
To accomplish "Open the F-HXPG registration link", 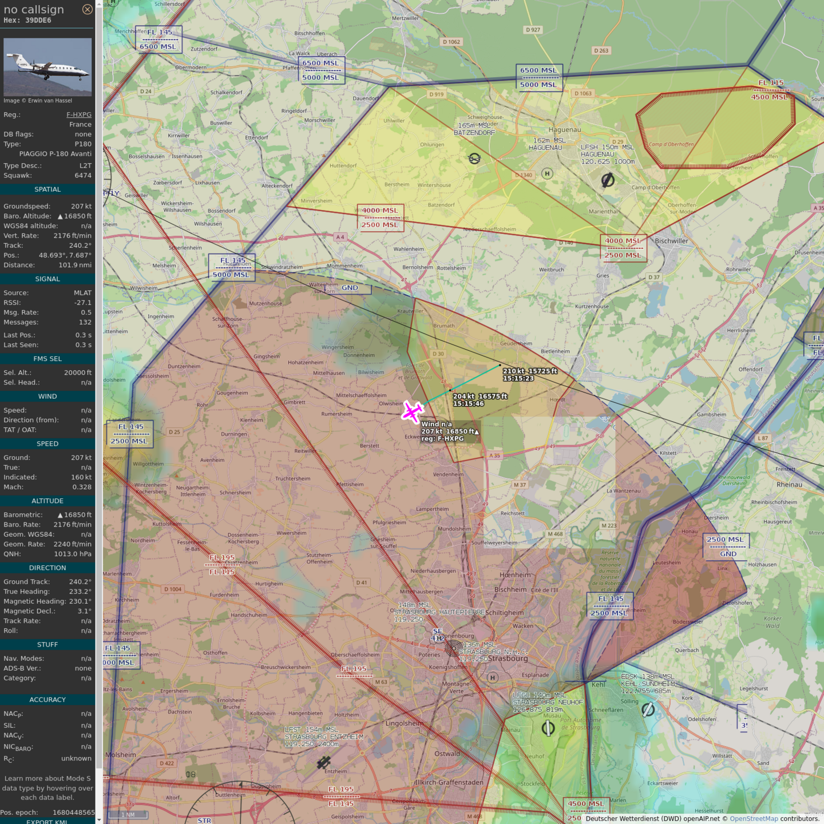I will (78, 114).
